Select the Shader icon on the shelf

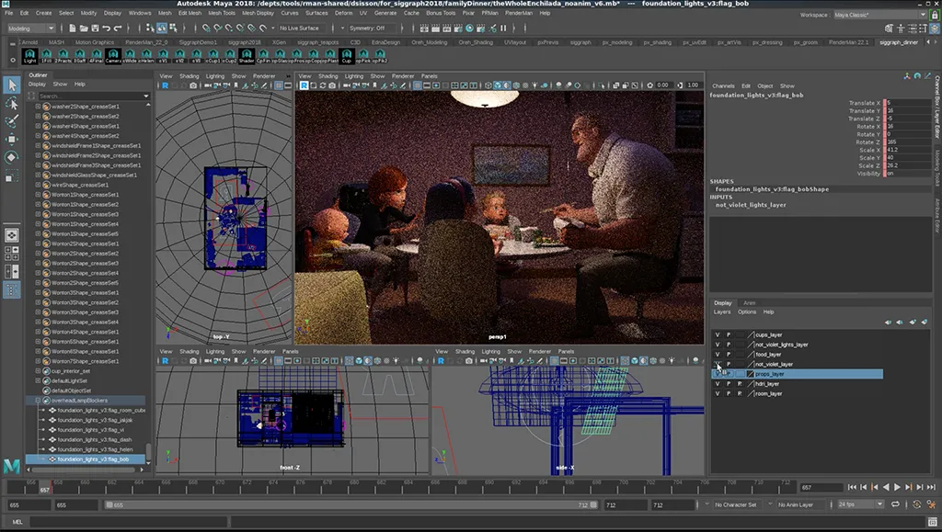(245, 57)
